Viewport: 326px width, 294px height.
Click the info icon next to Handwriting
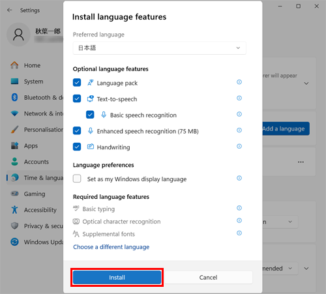pos(239,147)
